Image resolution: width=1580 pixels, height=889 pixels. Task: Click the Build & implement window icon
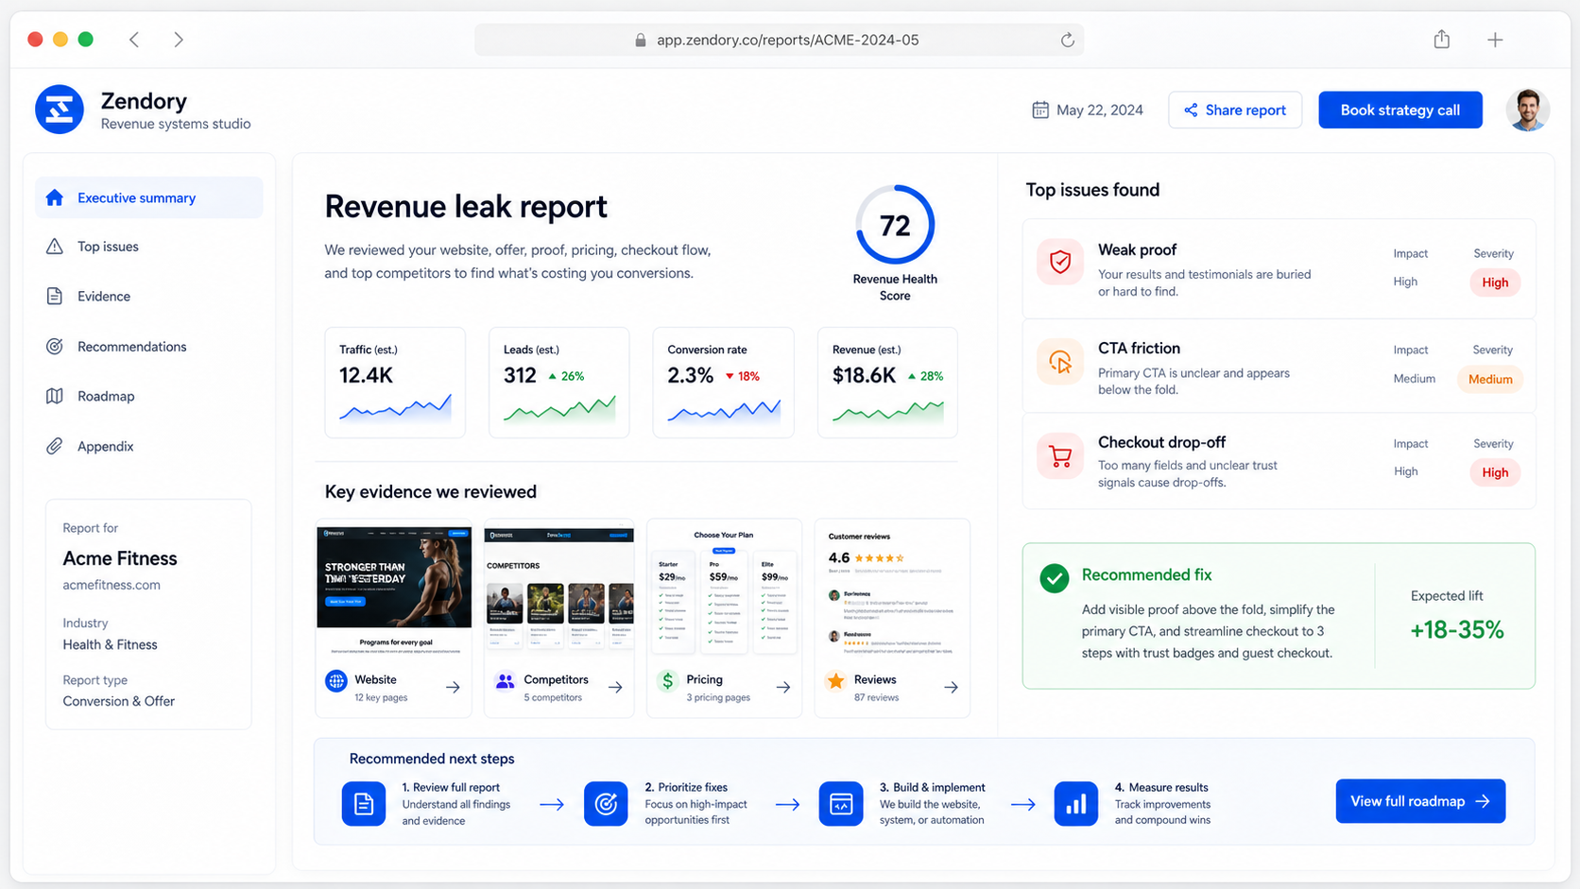click(841, 804)
